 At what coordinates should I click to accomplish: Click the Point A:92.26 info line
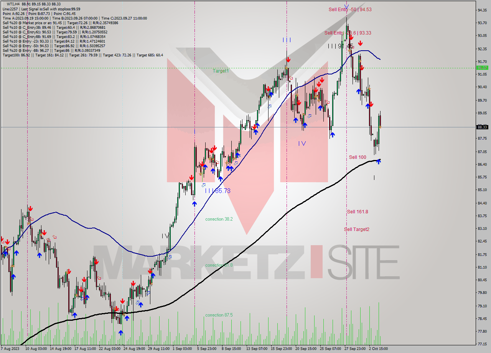click(x=39, y=13)
